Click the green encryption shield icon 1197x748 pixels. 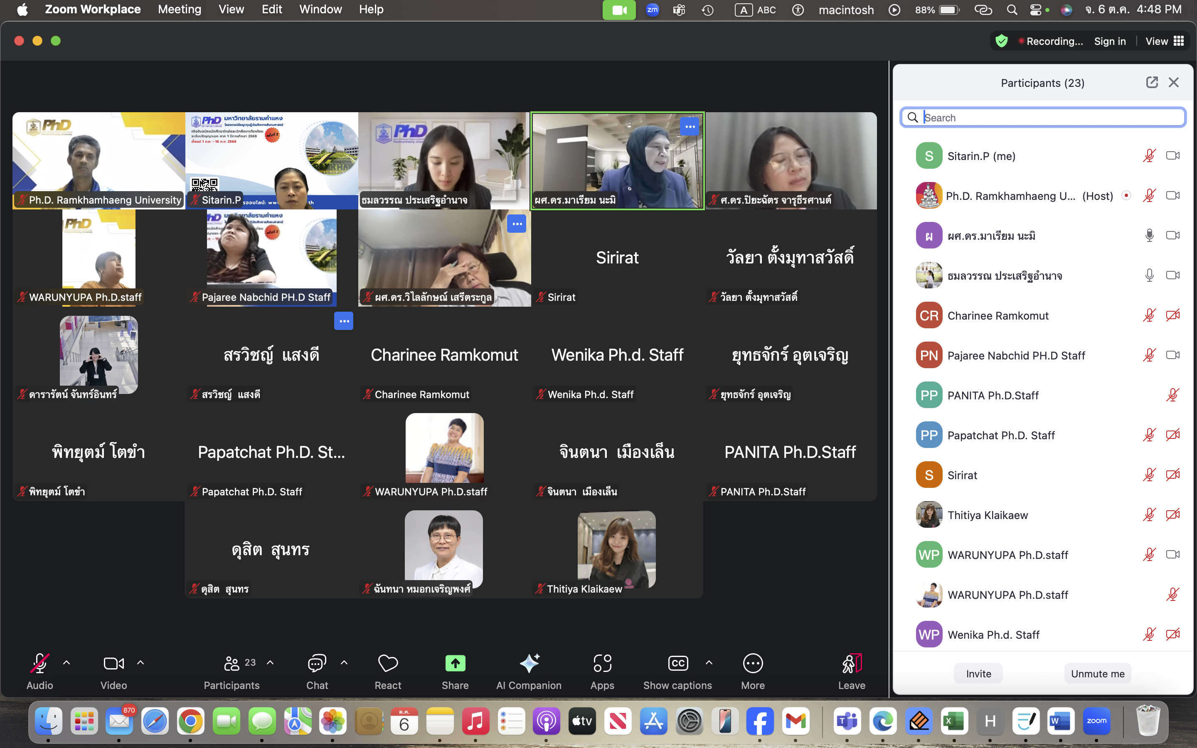pyautogui.click(x=1001, y=41)
